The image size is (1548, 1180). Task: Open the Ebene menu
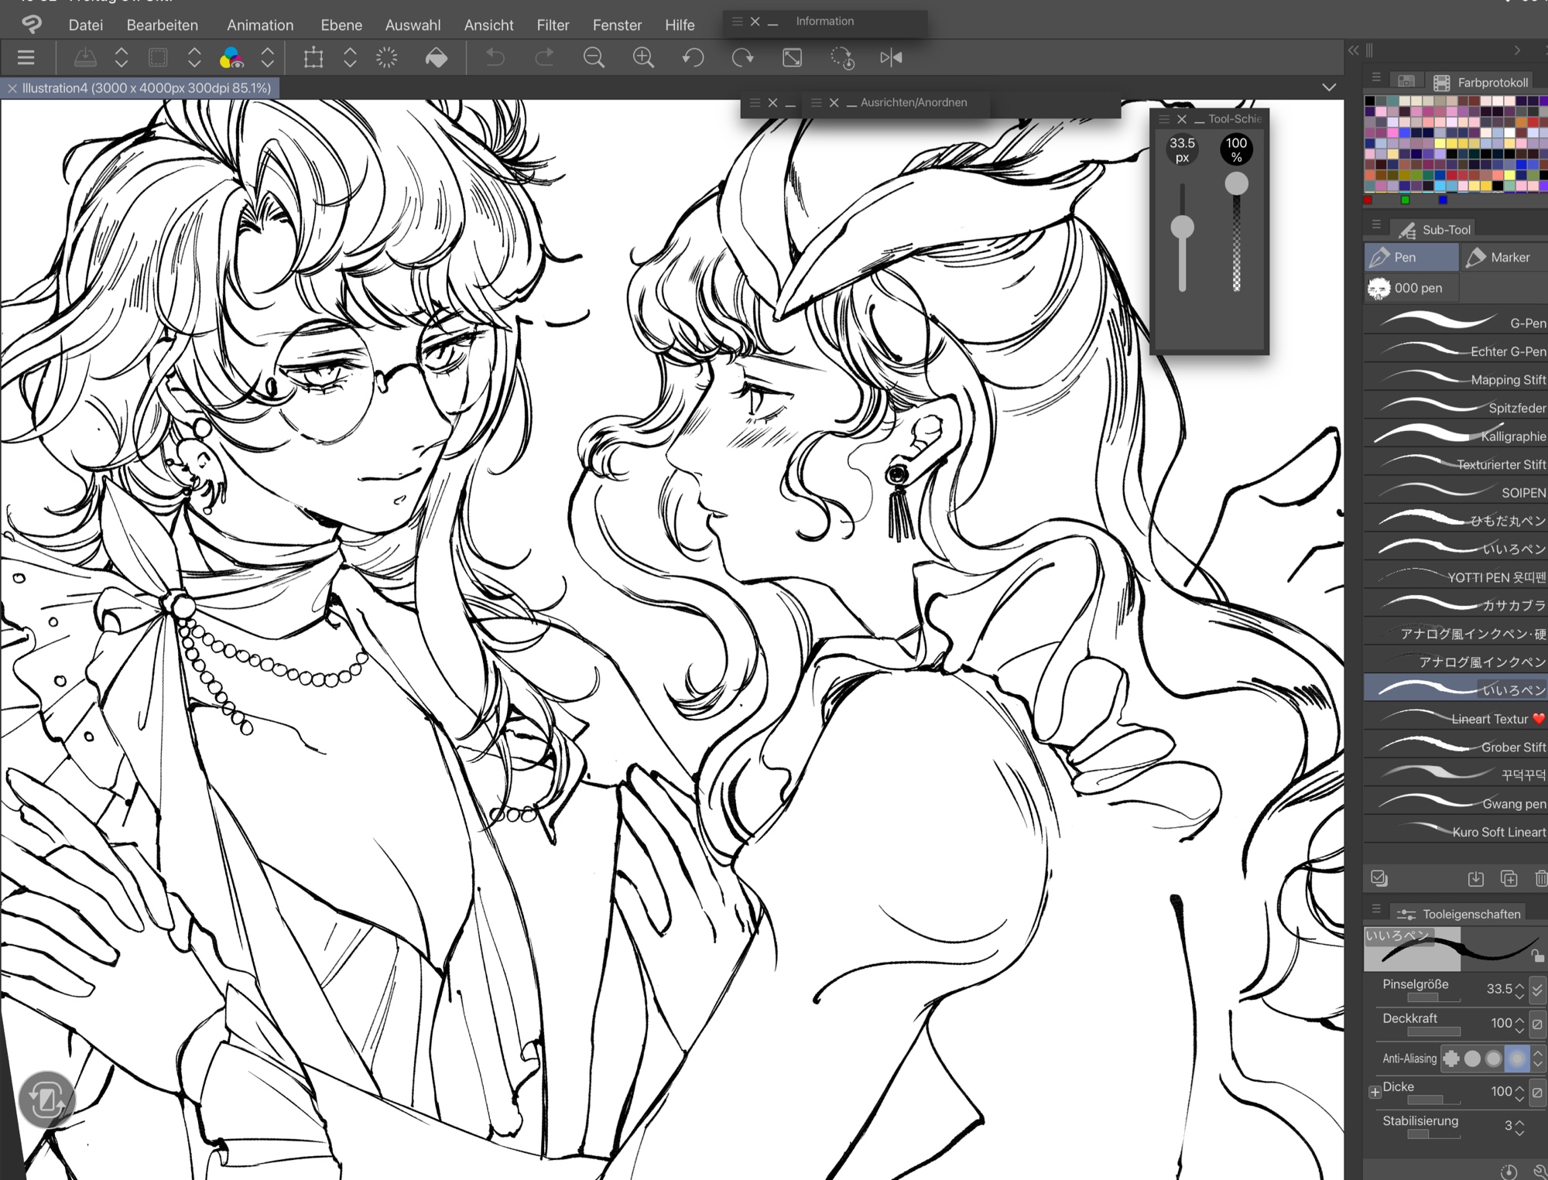click(341, 25)
